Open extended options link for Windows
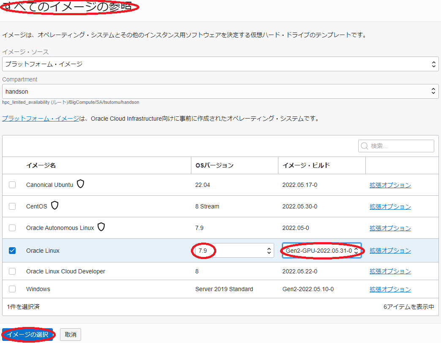Viewport: 441px width, 343px height. click(390, 289)
